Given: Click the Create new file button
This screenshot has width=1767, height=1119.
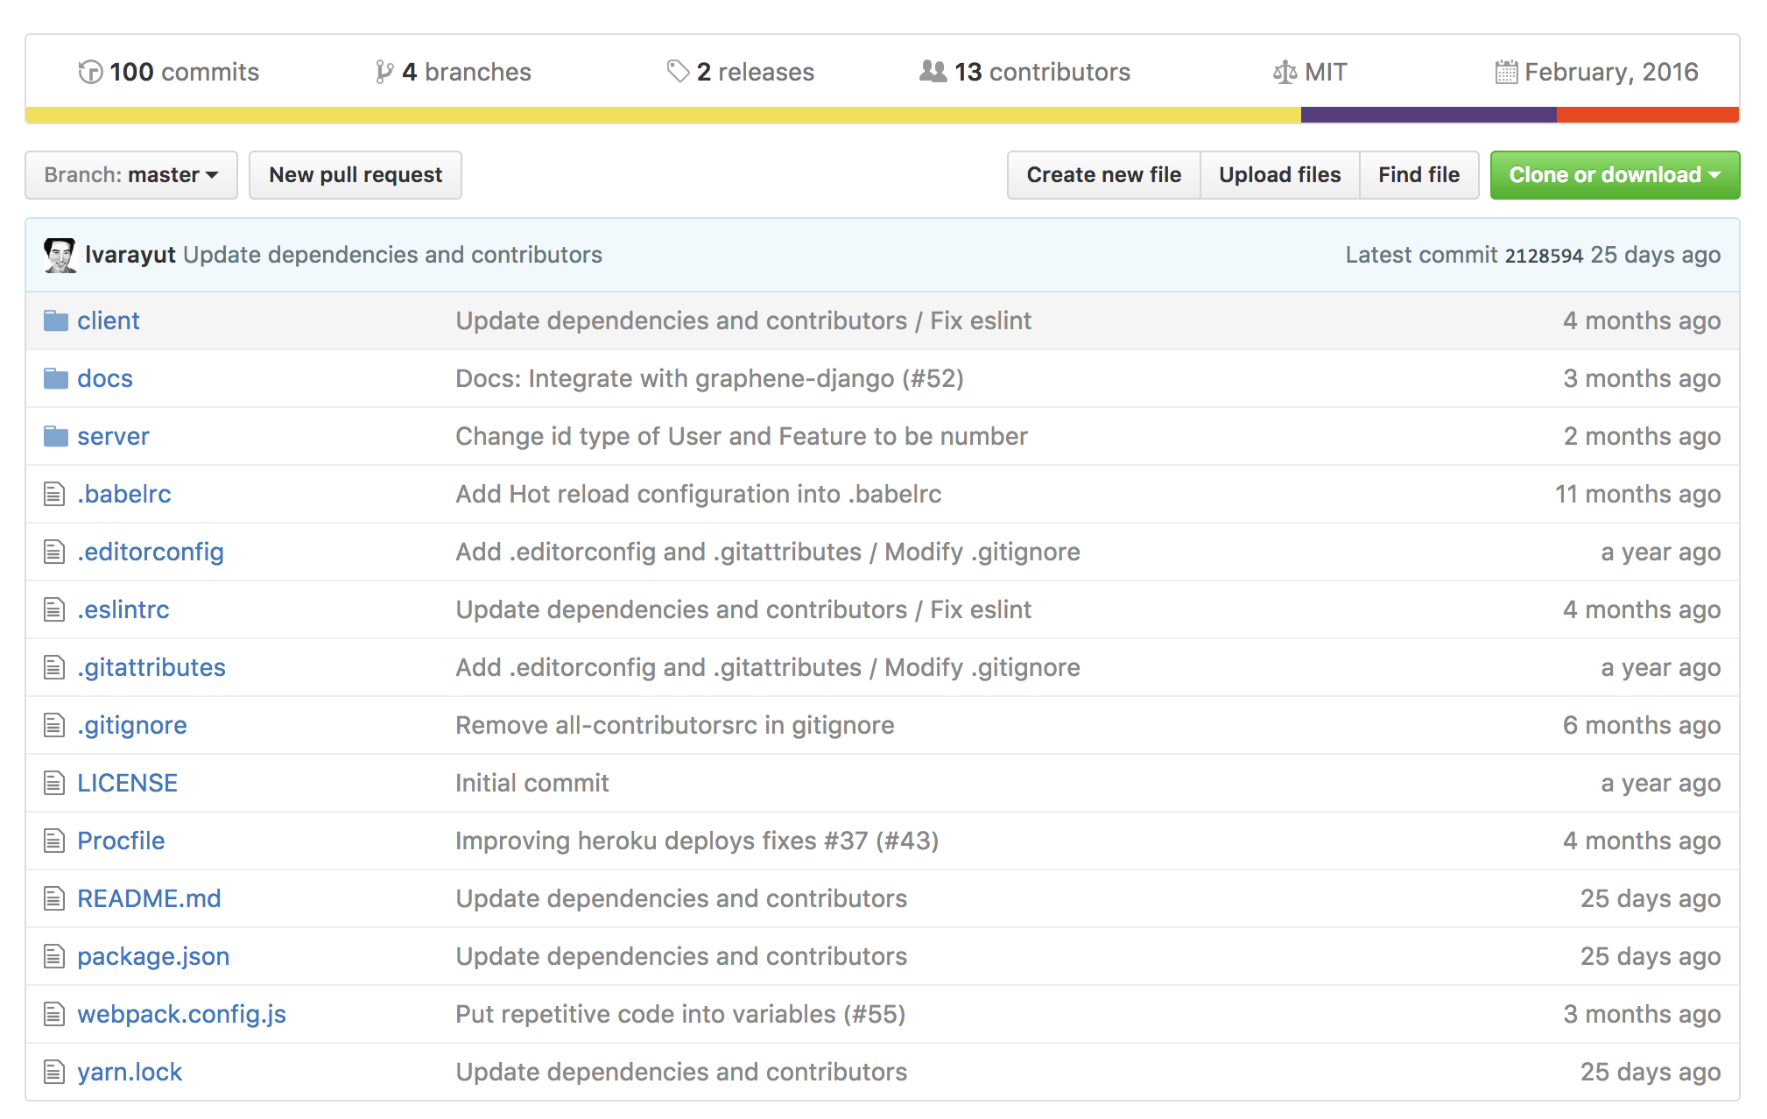Looking at the screenshot, I should coord(1103,175).
